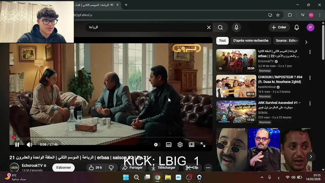Open File Explorer from the taskbar
Viewport: 325px width, 183px height.
click(x=168, y=177)
